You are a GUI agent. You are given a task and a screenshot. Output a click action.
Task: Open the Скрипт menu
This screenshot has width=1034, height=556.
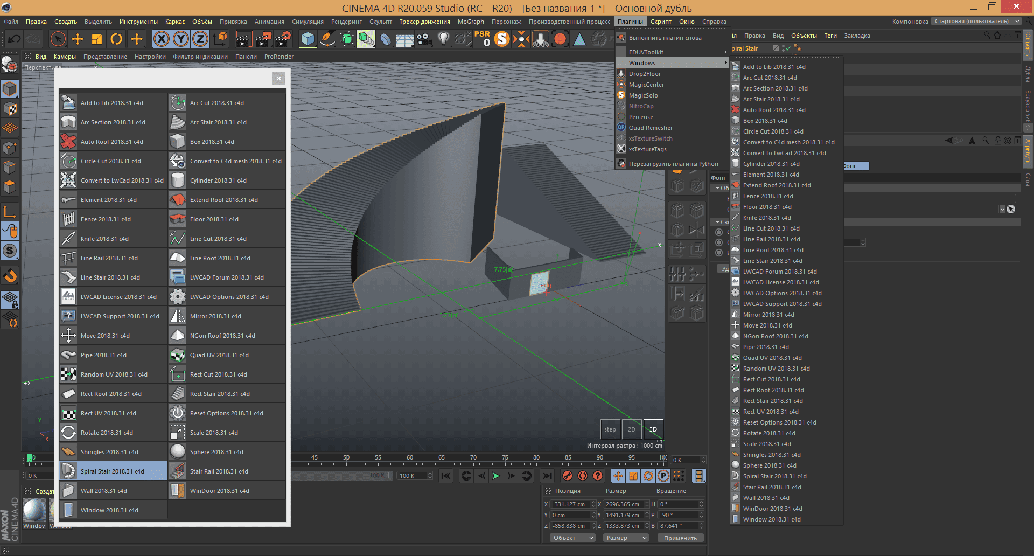pos(661,22)
